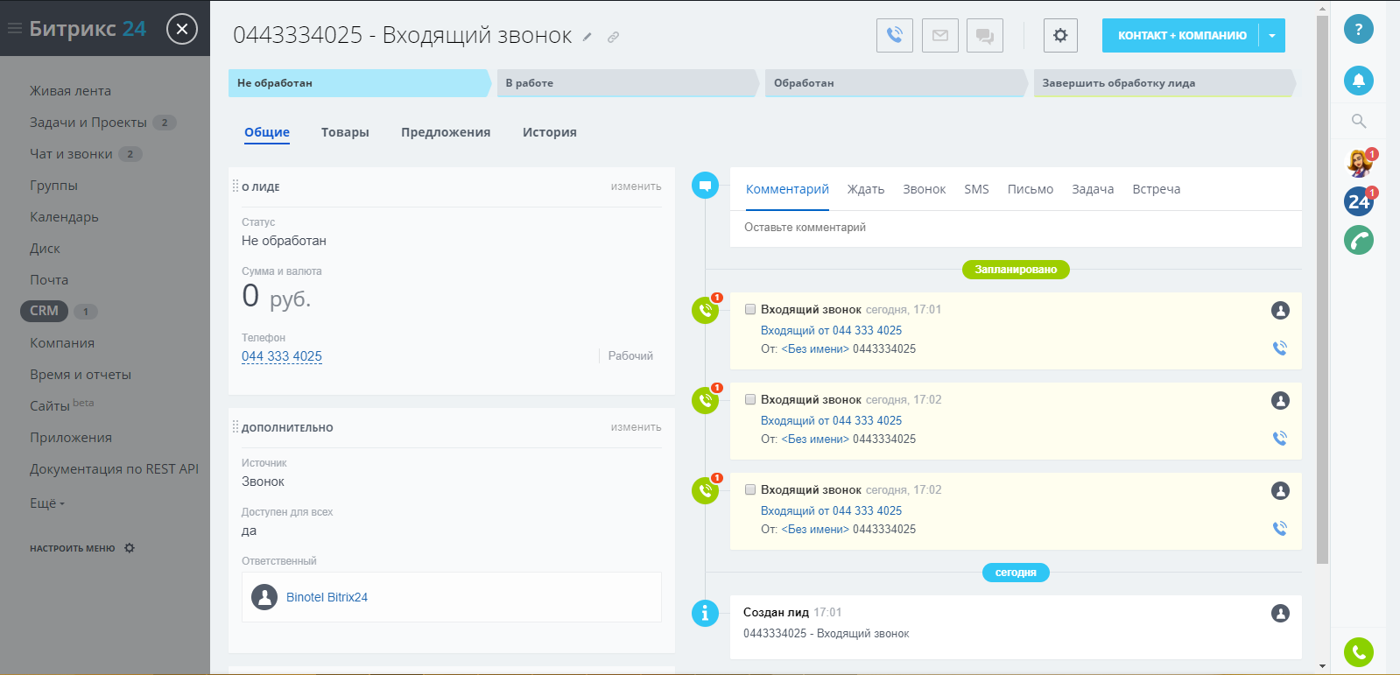
Task: Set lead stage to В работе
Action: point(625,83)
